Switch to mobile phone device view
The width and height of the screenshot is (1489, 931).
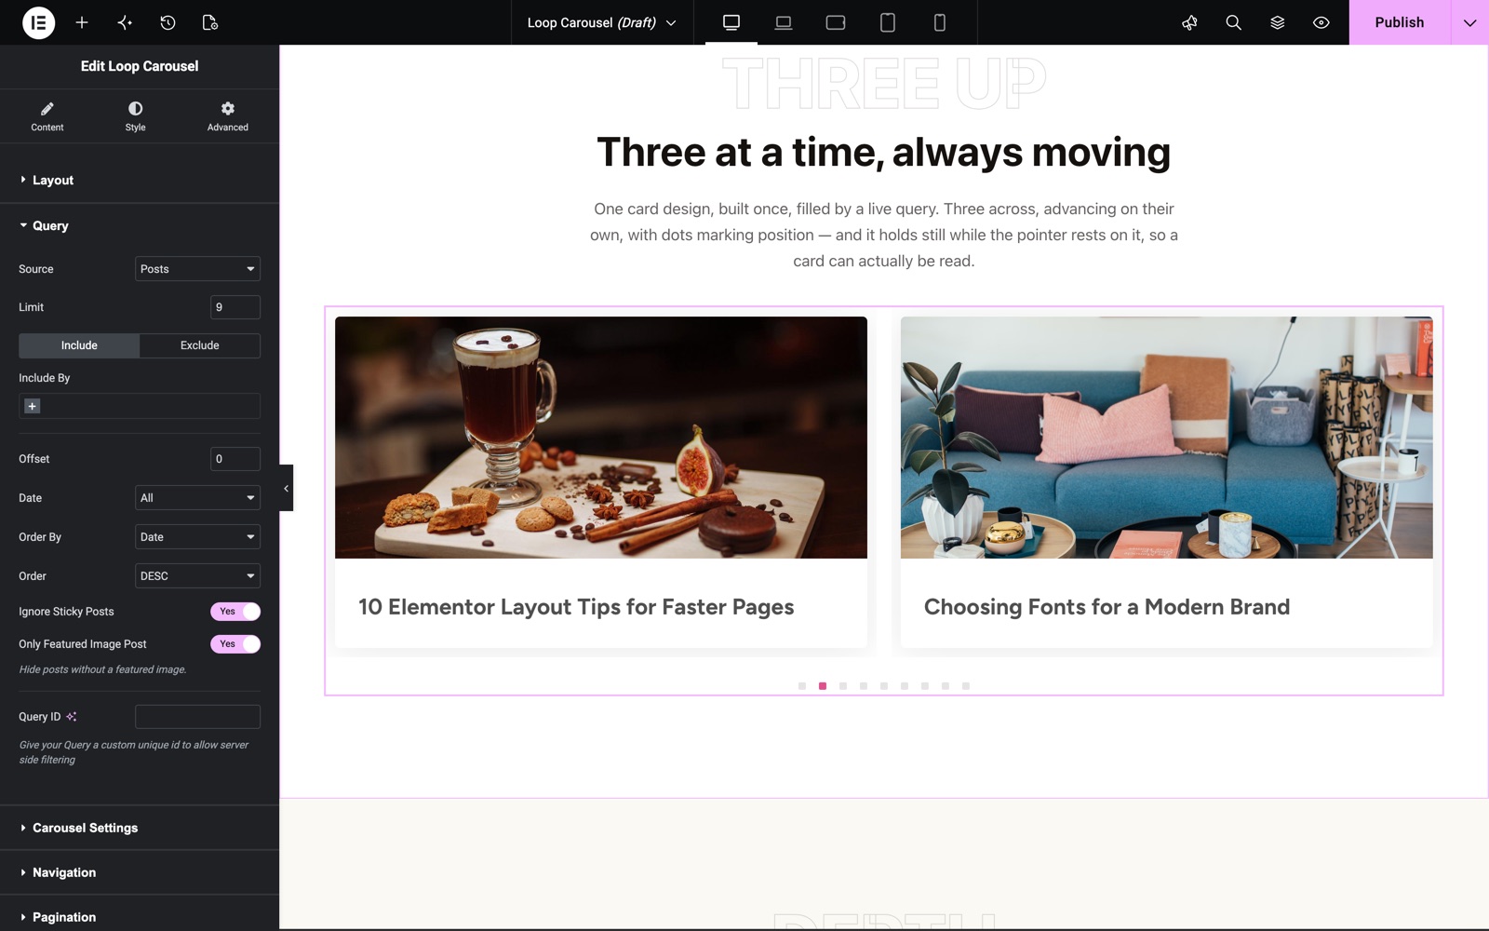coord(940,22)
